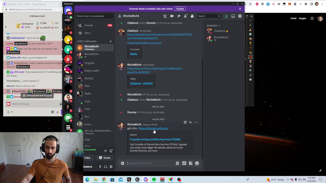The height and width of the screenshot is (183, 326).
Task: Open pinned messages in Discord
Action: coord(179,16)
